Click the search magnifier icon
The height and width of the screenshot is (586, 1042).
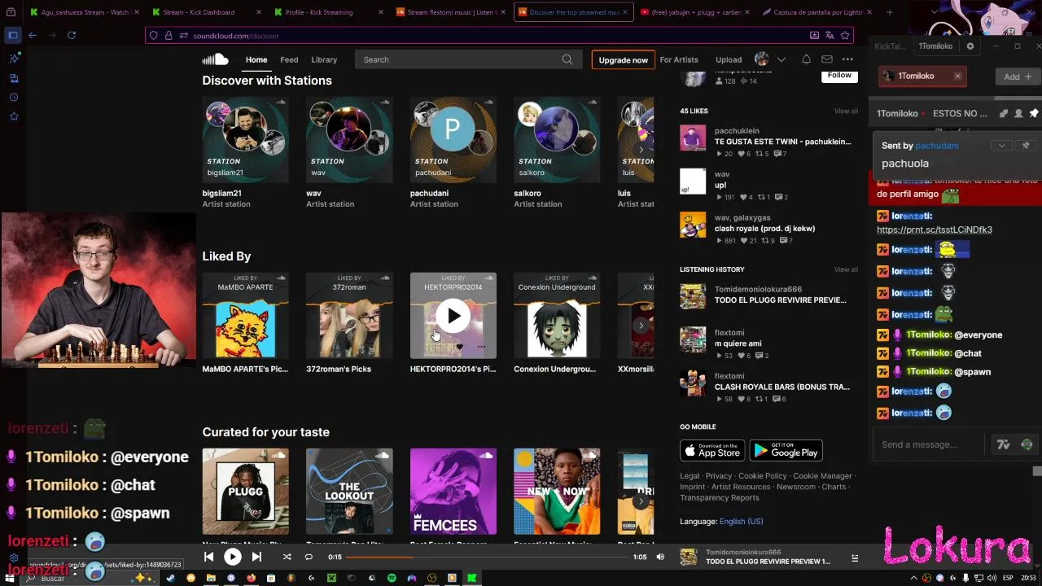click(567, 59)
